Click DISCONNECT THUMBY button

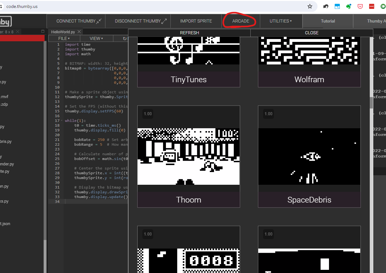(x=138, y=21)
